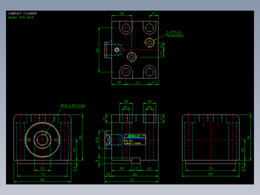
Task: Select the small key block under side view
Action: point(136,161)
